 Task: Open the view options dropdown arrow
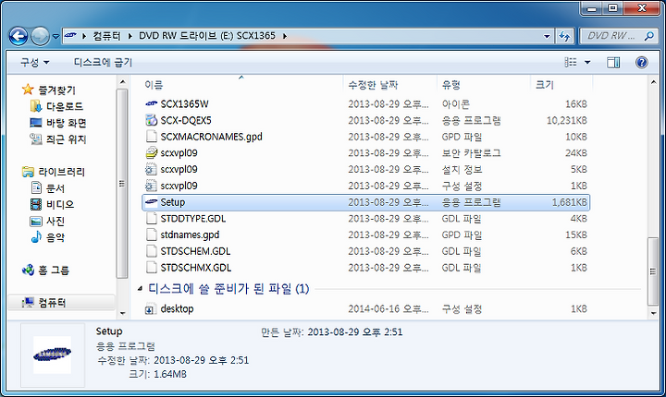pyautogui.click(x=587, y=63)
